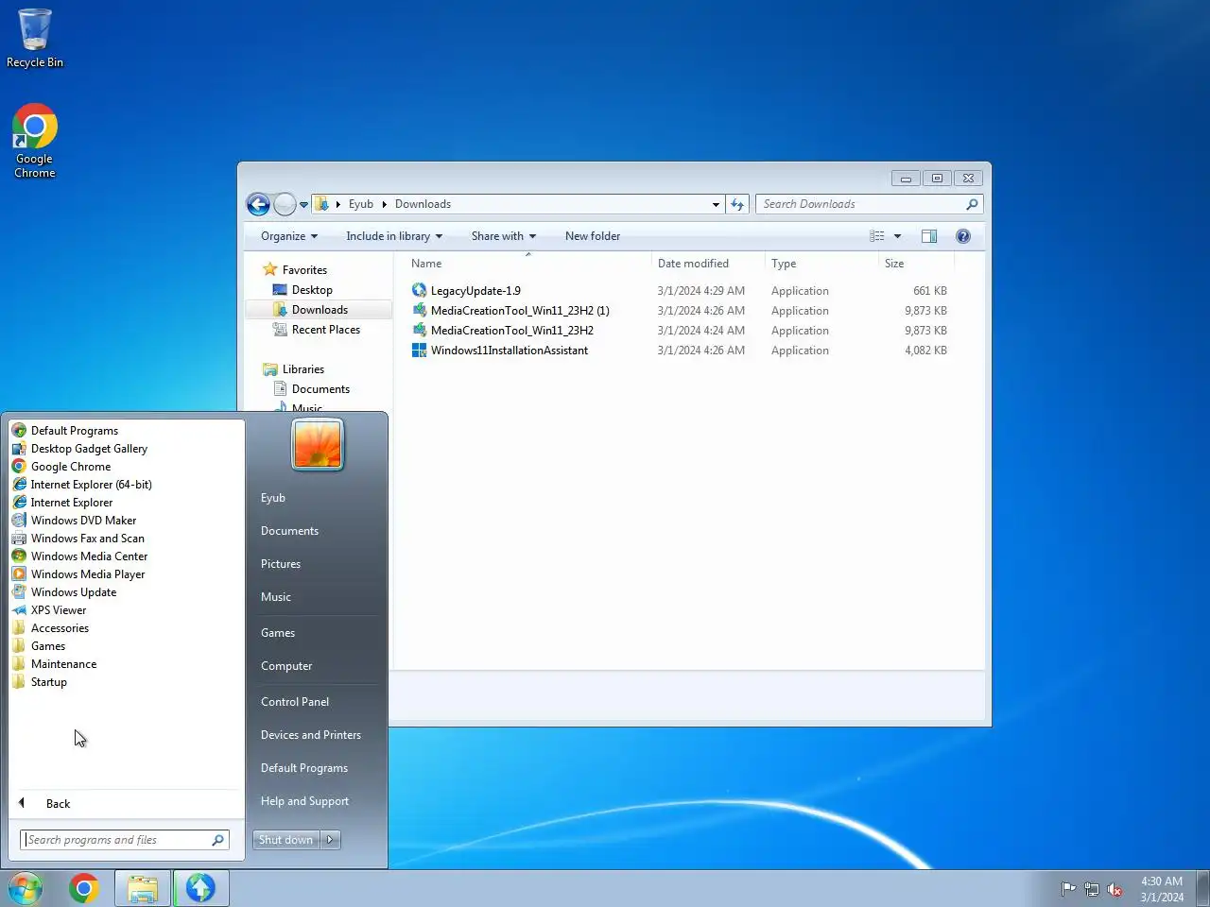Open Google Chrome desktop shortcut
Image resolution: width=1210 pixels, height=907 pixels.
(x=35, y=140)
